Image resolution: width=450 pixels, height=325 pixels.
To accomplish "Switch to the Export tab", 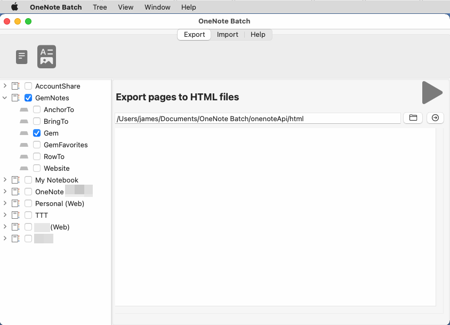I will tap(194, 35).
